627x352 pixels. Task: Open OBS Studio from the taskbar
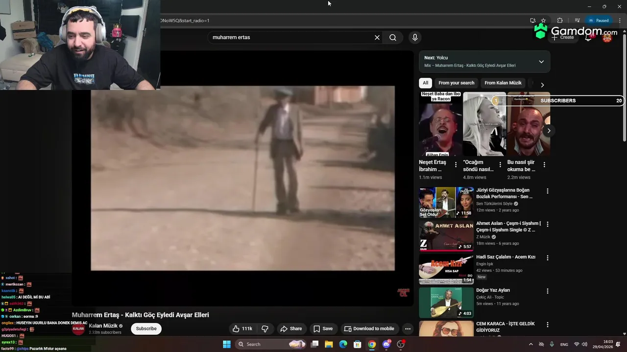401,344
